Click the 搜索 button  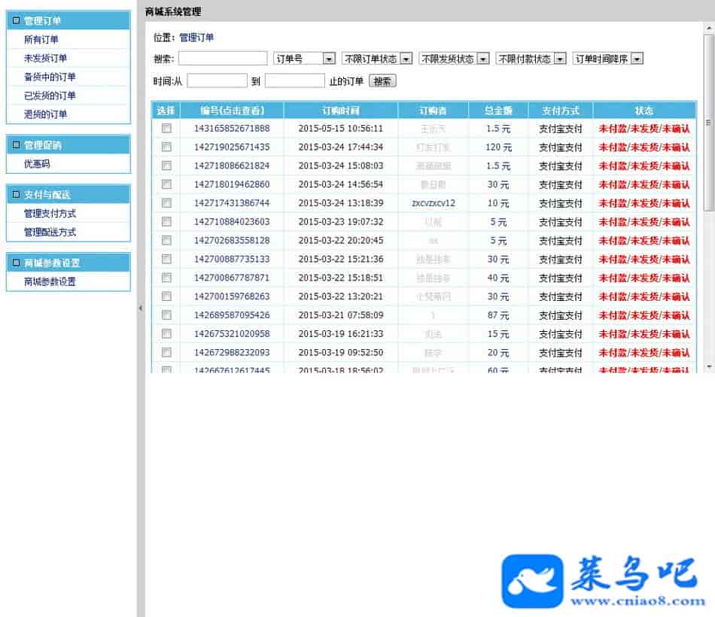click(x=382, y=81)
